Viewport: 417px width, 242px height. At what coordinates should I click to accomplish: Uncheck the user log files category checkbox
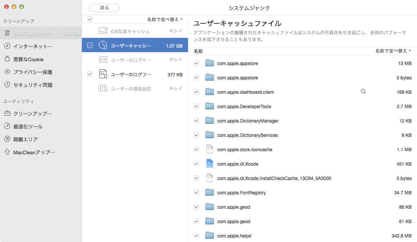[90, 74]
